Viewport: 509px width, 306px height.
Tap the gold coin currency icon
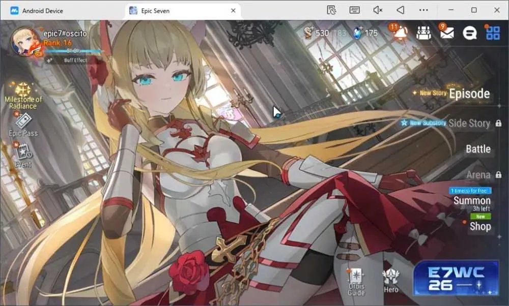pyautogui.click(x=308, y=33)
